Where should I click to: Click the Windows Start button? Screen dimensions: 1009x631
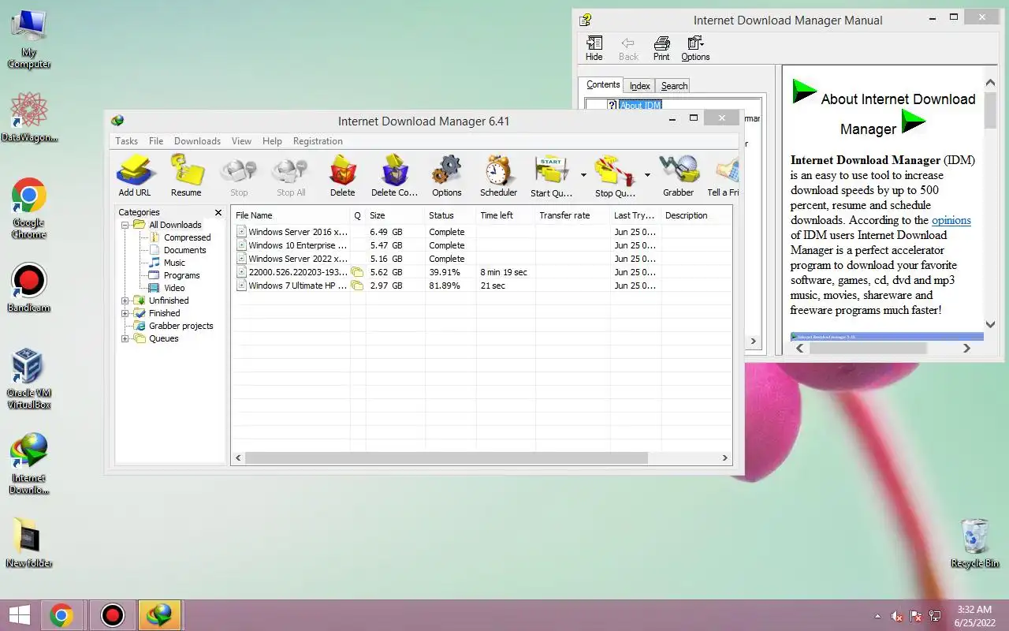(x=19, y=614)
